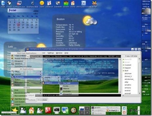Switch to virtual desktop 2 in pager
The height and width of the screenshot is (116, 152).
[87, 108]
